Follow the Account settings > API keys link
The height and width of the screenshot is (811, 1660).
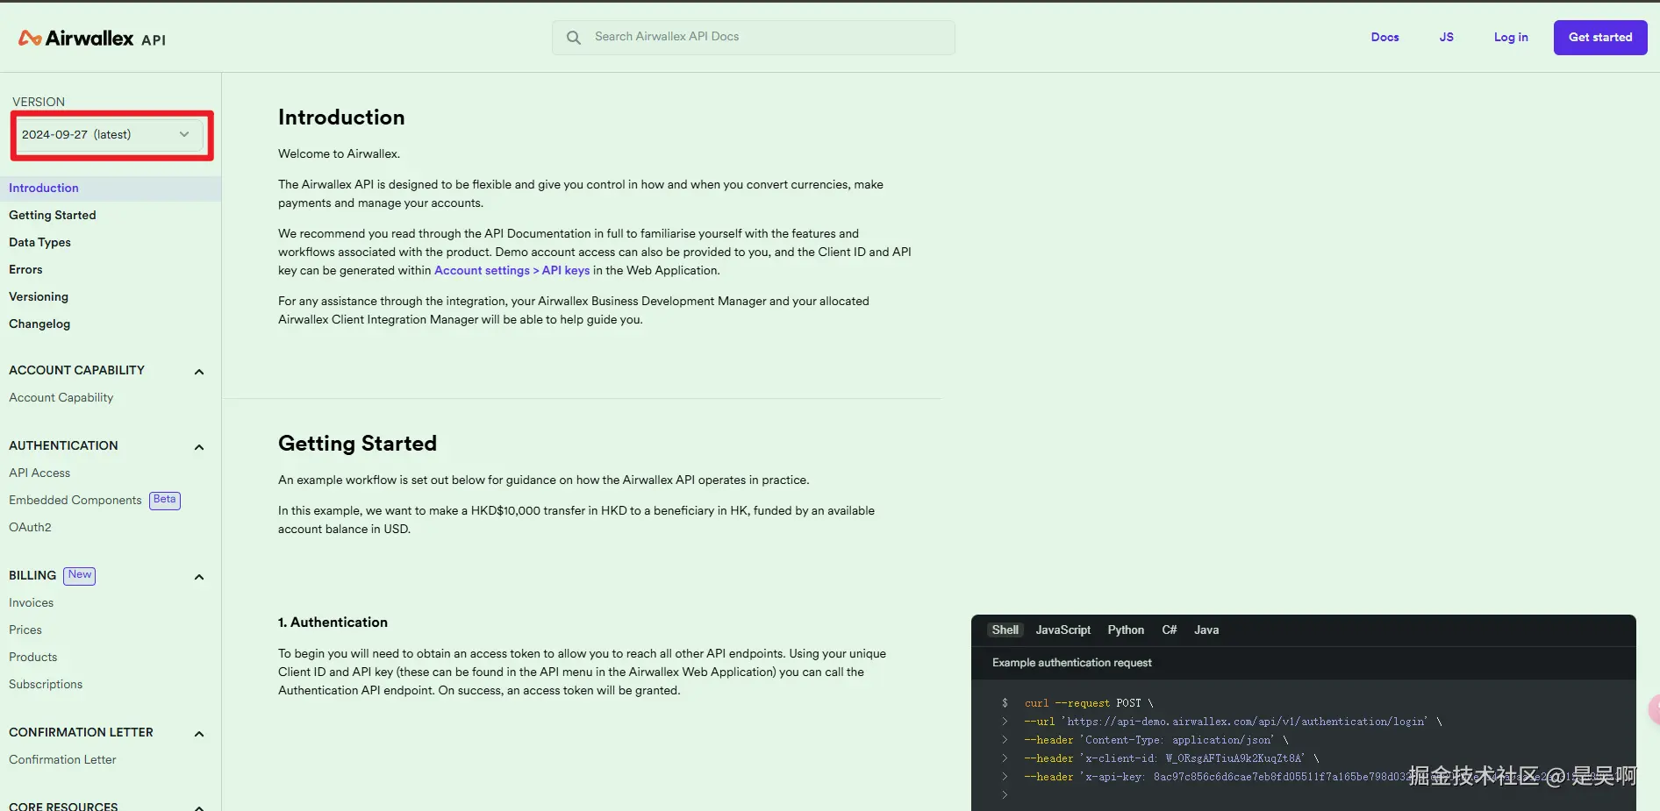[512, 271]
